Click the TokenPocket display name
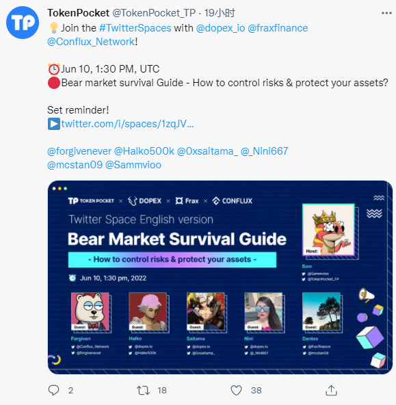Screen dimensions: 396x405 coord(78,13)
